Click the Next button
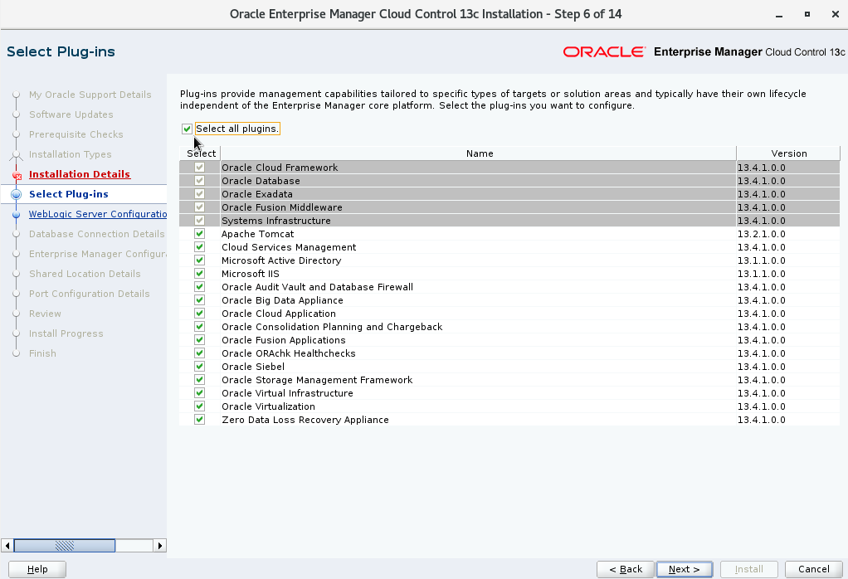This screenshot has height=579, width=848. [685, 569]
